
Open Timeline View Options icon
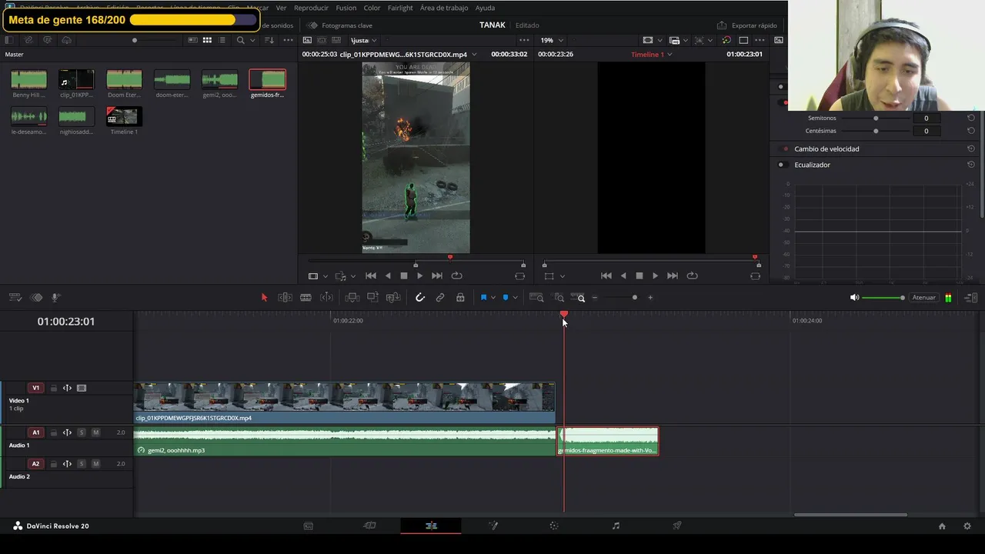(15, 298)
